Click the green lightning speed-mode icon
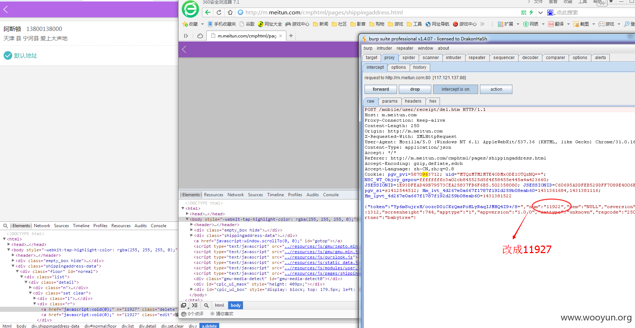The height and width of the screenshot is (328, 635). [x=531, y=12]
